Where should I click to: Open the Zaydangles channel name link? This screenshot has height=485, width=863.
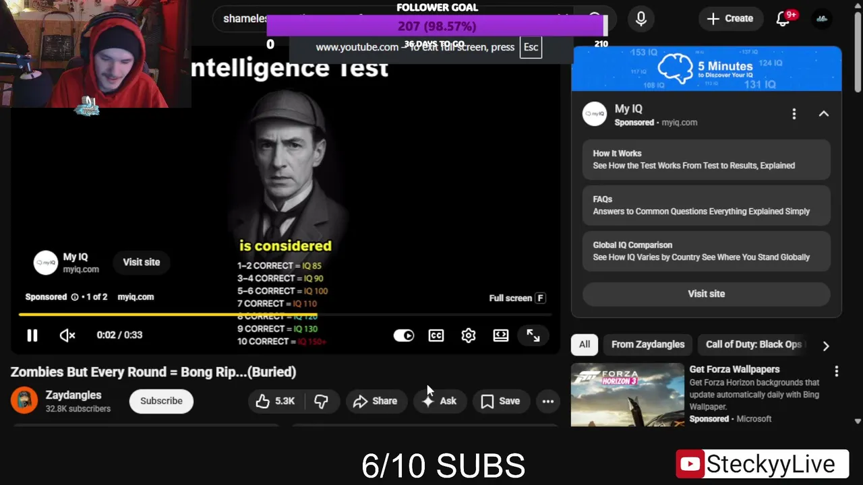pos(73,395)
